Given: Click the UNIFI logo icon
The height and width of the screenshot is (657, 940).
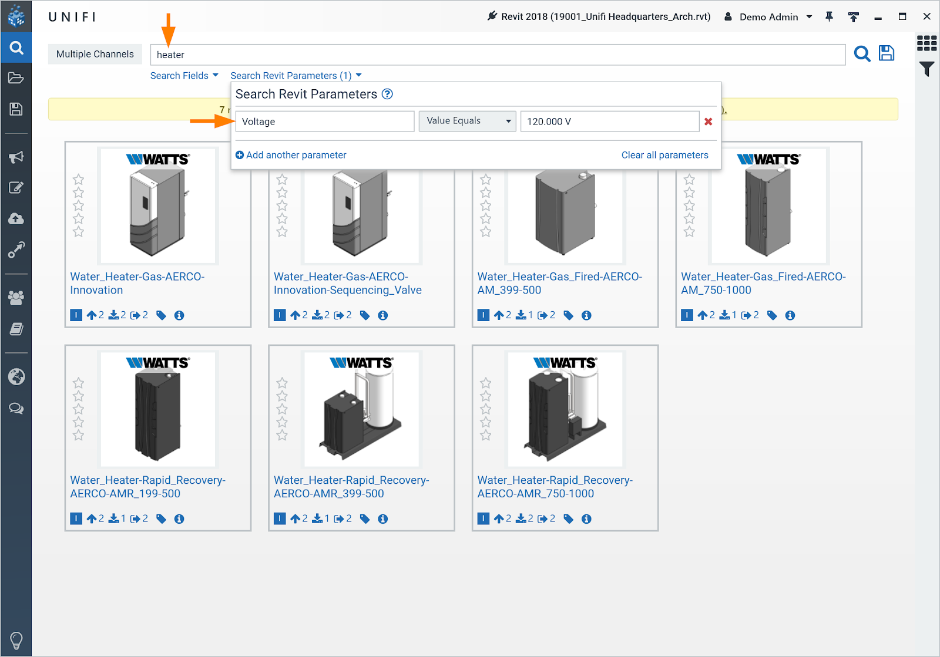Looking at the screenshot, I should tap(16, 16).
